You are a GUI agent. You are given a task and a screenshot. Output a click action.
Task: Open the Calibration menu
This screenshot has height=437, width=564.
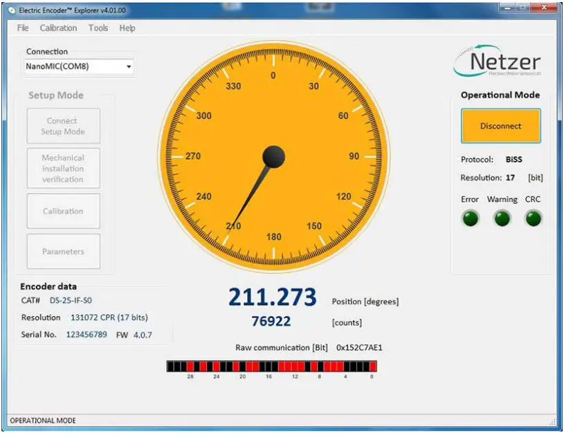point(58,28)
